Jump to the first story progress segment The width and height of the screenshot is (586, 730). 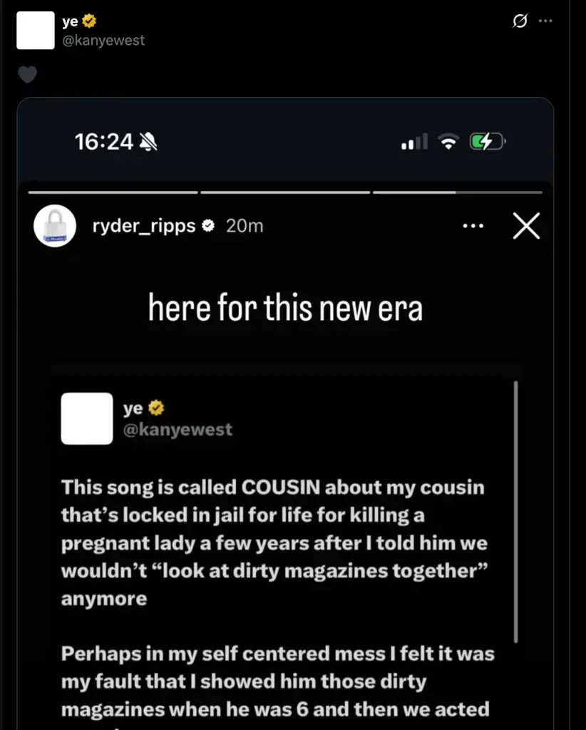[x=113, y=192]
